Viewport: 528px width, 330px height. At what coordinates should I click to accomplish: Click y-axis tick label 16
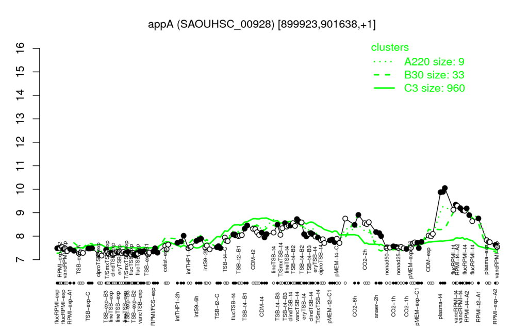(x=21, y=48)
